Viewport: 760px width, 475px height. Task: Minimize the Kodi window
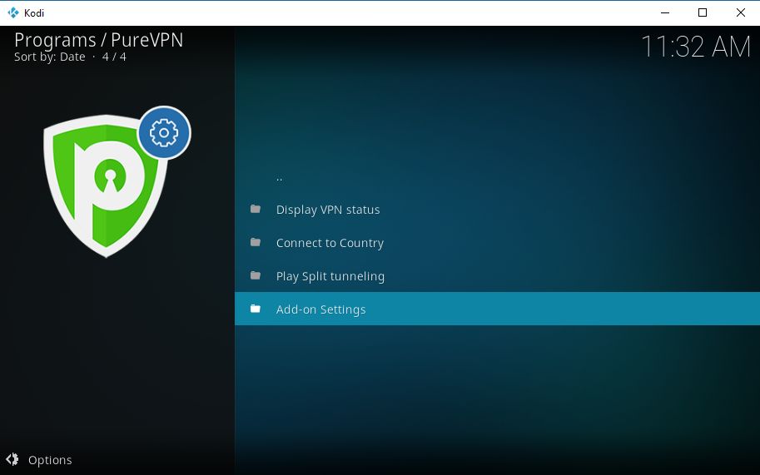665,12
